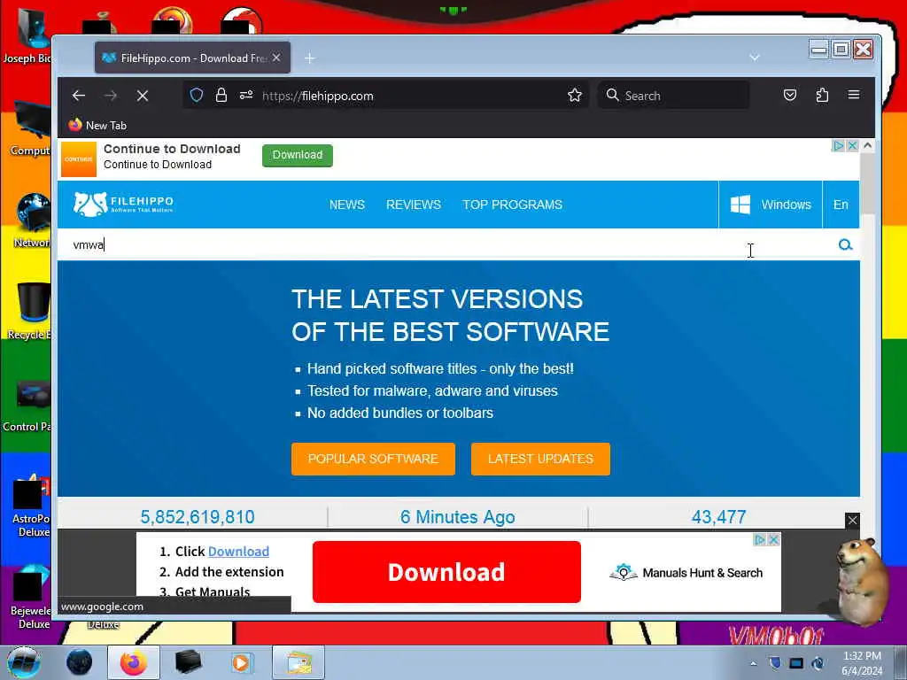This screenshot has height=680, width=907.
Task: Open TOP PROGRAMS menu item
Action: tap(512, 205)
